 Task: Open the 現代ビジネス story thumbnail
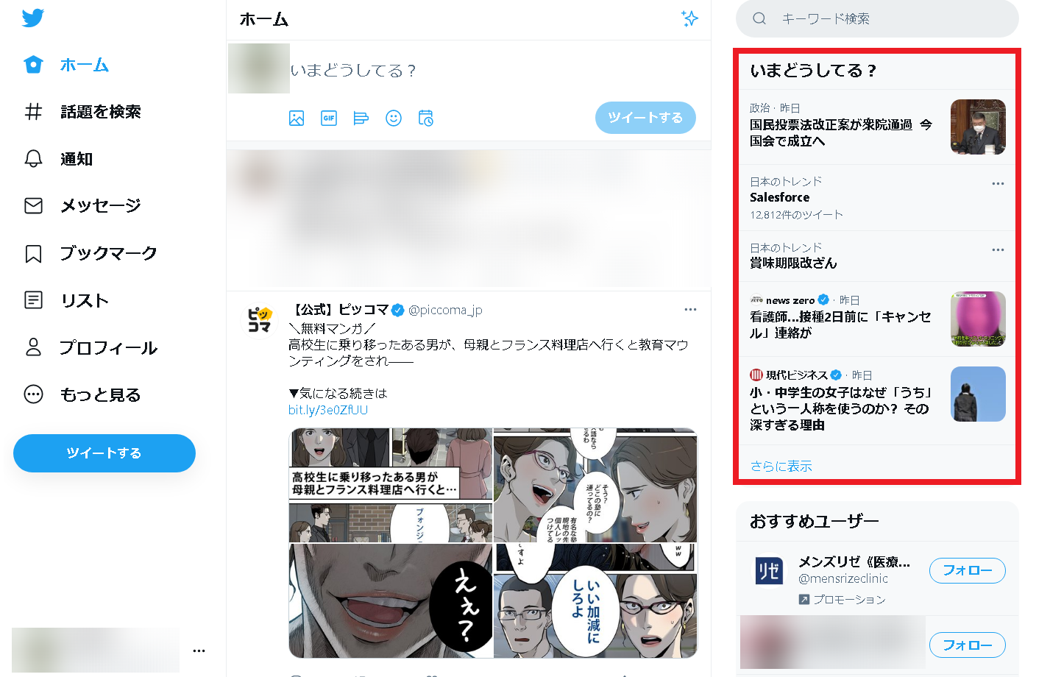tap(978, 394)
